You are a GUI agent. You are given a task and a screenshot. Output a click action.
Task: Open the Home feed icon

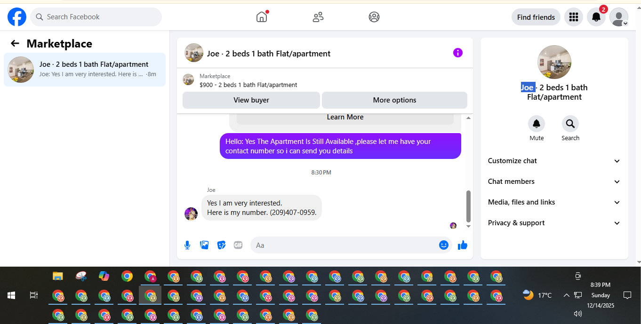click(262, 17)
